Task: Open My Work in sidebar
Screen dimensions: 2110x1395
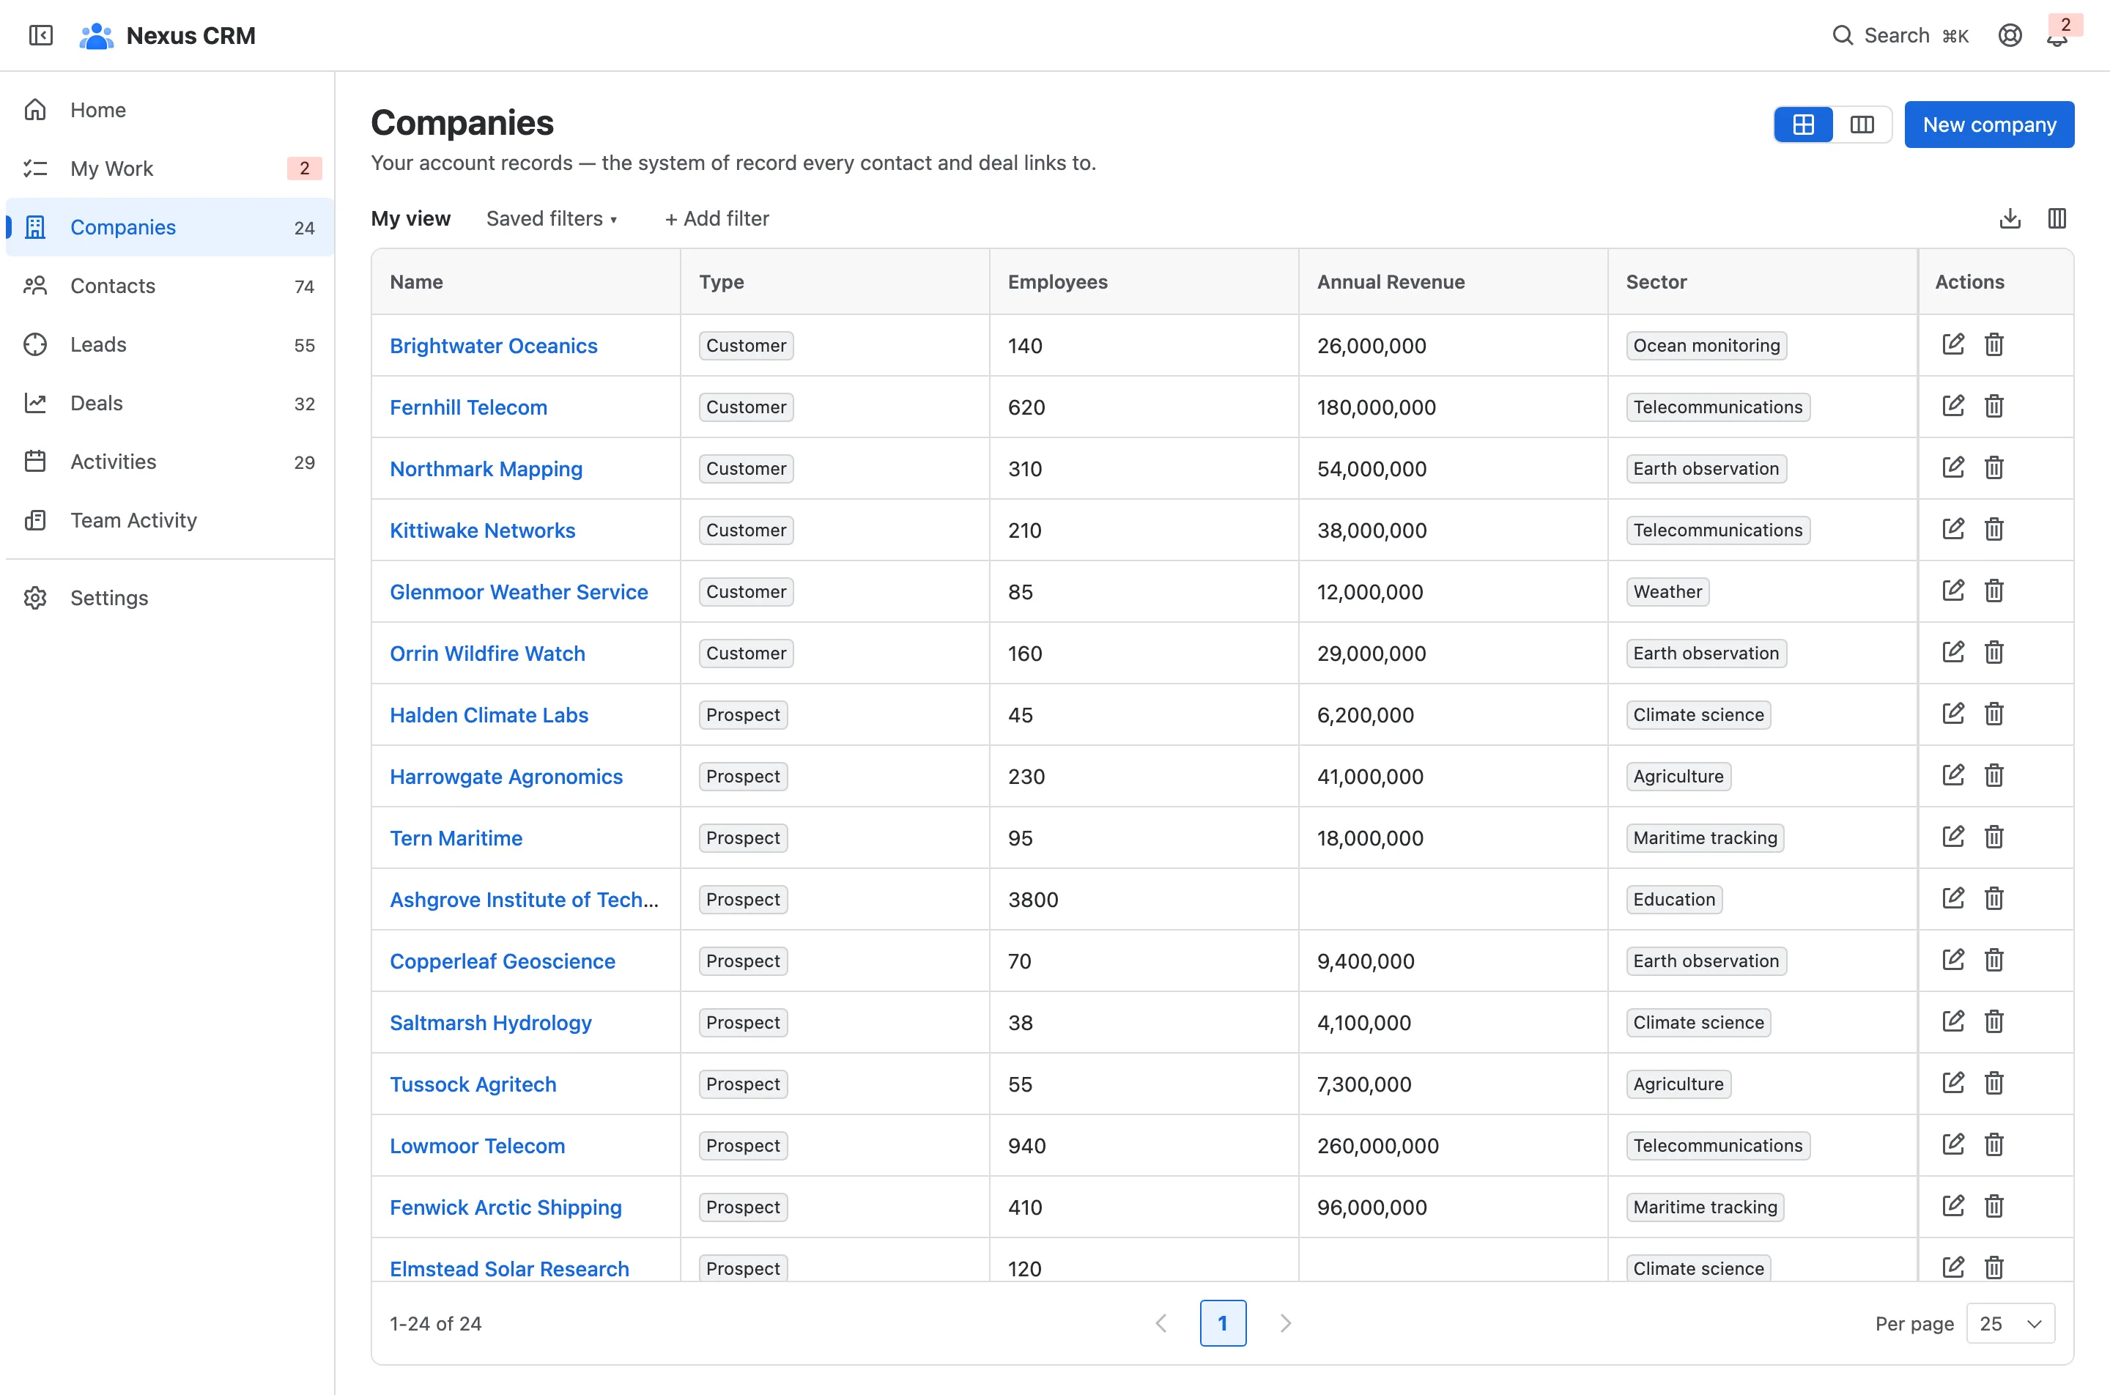Action: (x=169, y=169)
